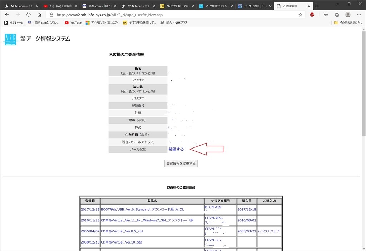Click the お客様のご登録情報 heading
Image resolution: width=366 pixels, height=251 pixels.
(x=126, y=55)
